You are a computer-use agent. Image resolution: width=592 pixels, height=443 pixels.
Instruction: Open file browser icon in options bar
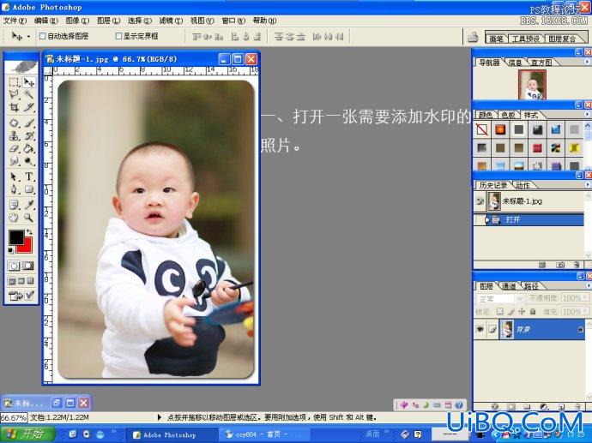point(473,37)
